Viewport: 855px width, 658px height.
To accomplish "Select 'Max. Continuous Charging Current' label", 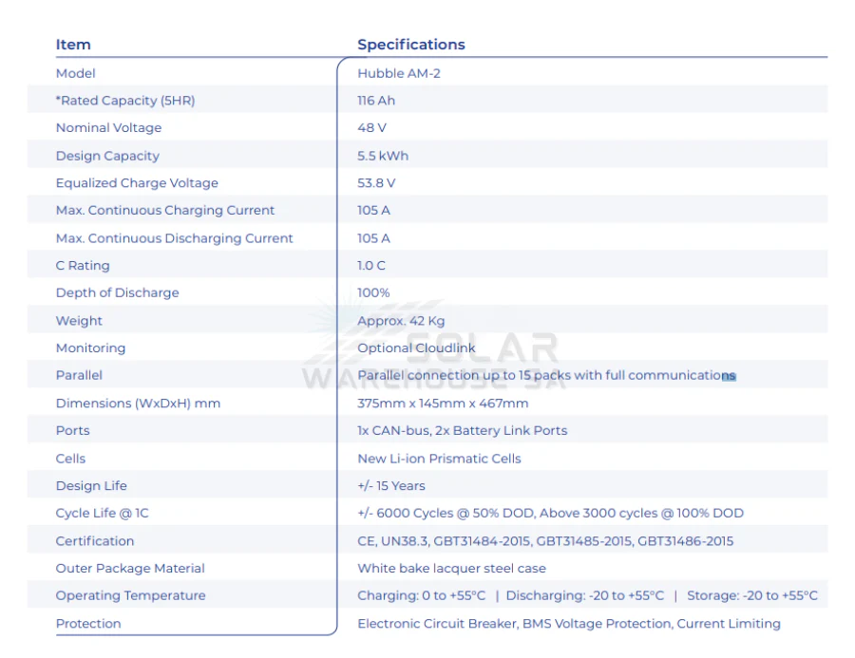I will (x=164, y=211).
